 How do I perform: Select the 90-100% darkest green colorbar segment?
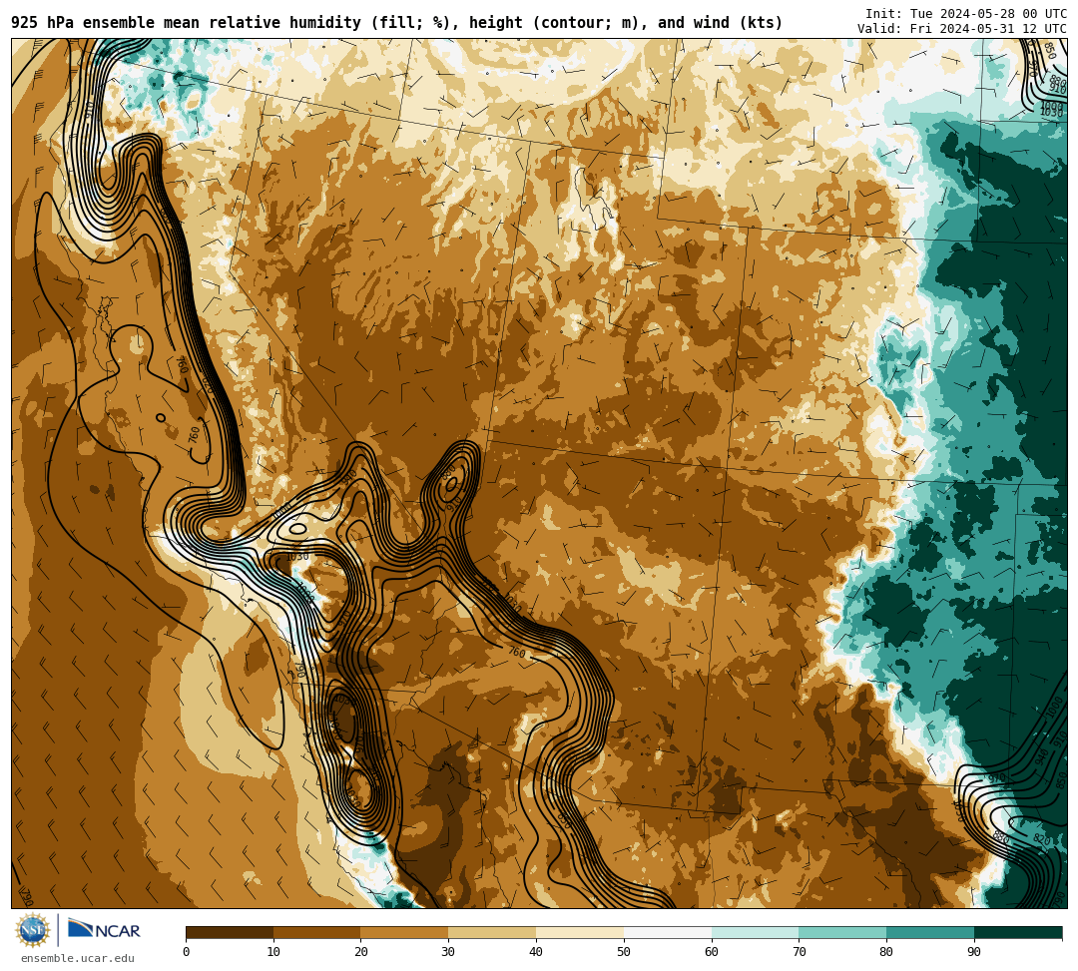tap(1018, 932)
